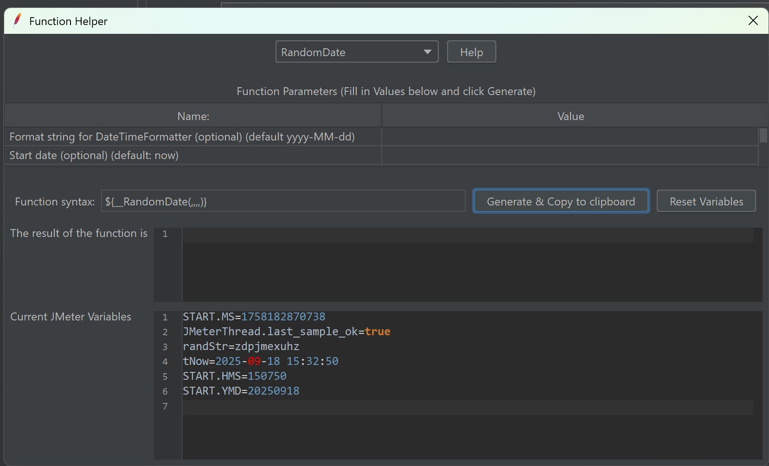769x466 pixels.
Task: Click Generate & Copy to clipboard
Action: click(x=561, y=201)
